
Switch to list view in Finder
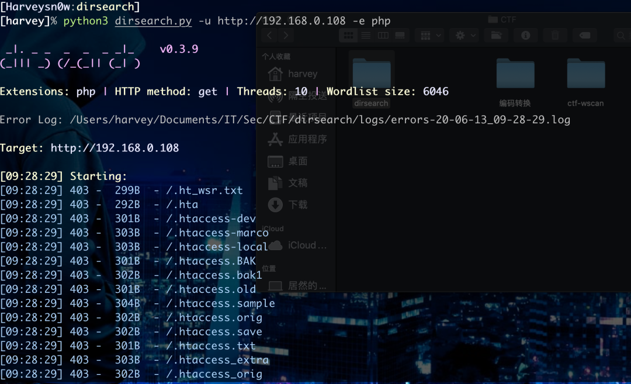tap(366, 35)
